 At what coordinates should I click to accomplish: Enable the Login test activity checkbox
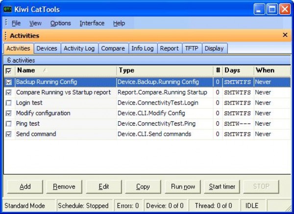8,103
